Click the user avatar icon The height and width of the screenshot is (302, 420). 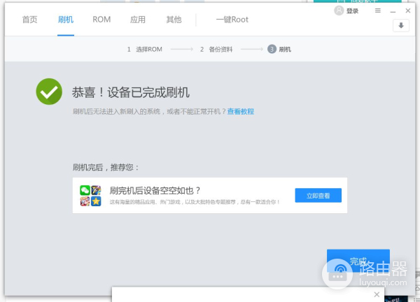pyautogui.click(x=339, y=10)
